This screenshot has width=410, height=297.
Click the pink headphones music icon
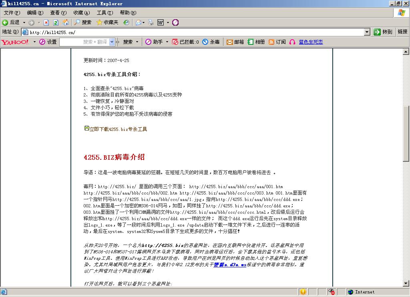click(292, 42)
